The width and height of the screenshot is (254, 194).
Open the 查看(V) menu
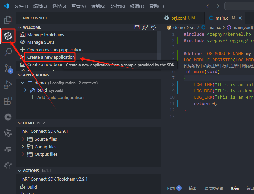point(78,6)
